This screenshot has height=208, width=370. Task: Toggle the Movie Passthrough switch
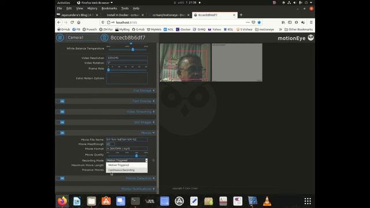[x=110, y=144]
